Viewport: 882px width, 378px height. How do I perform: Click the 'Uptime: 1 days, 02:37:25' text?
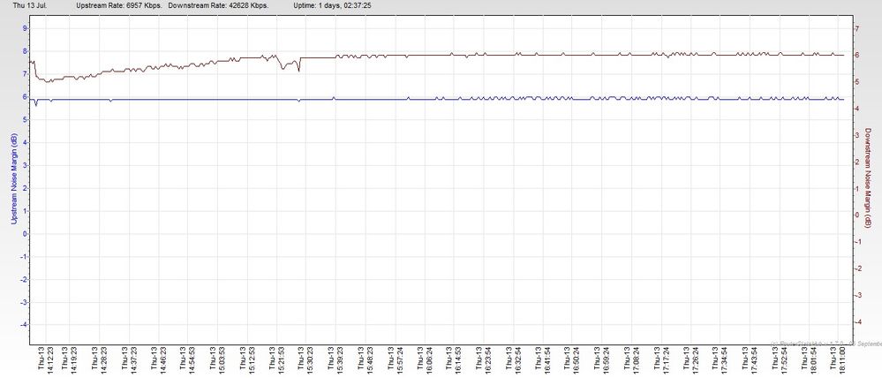tap(332, 5)
